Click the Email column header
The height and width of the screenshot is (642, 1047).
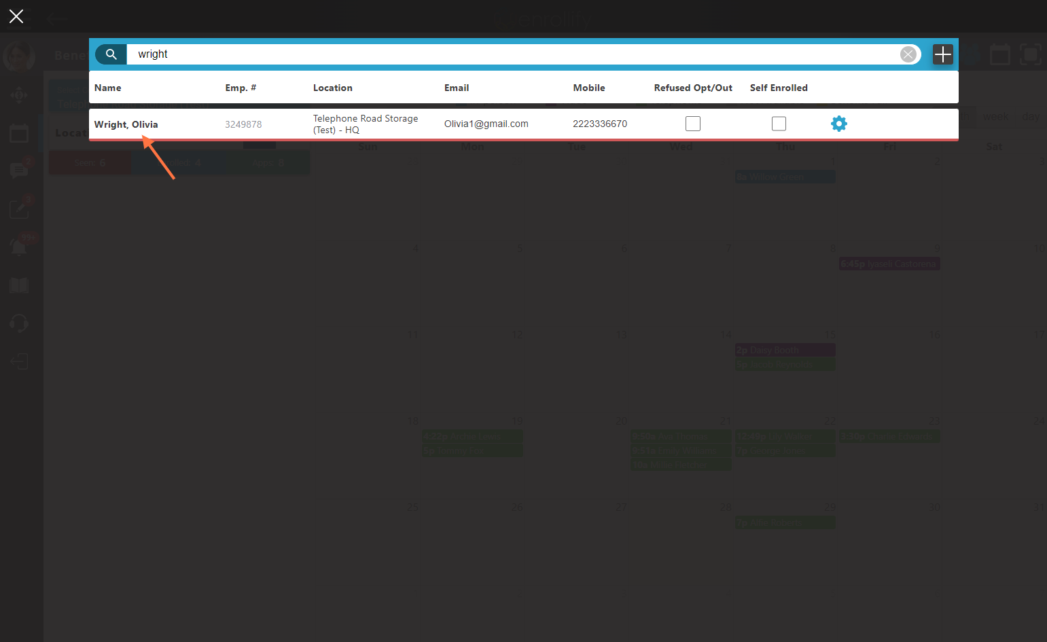(x=457, y=88)
